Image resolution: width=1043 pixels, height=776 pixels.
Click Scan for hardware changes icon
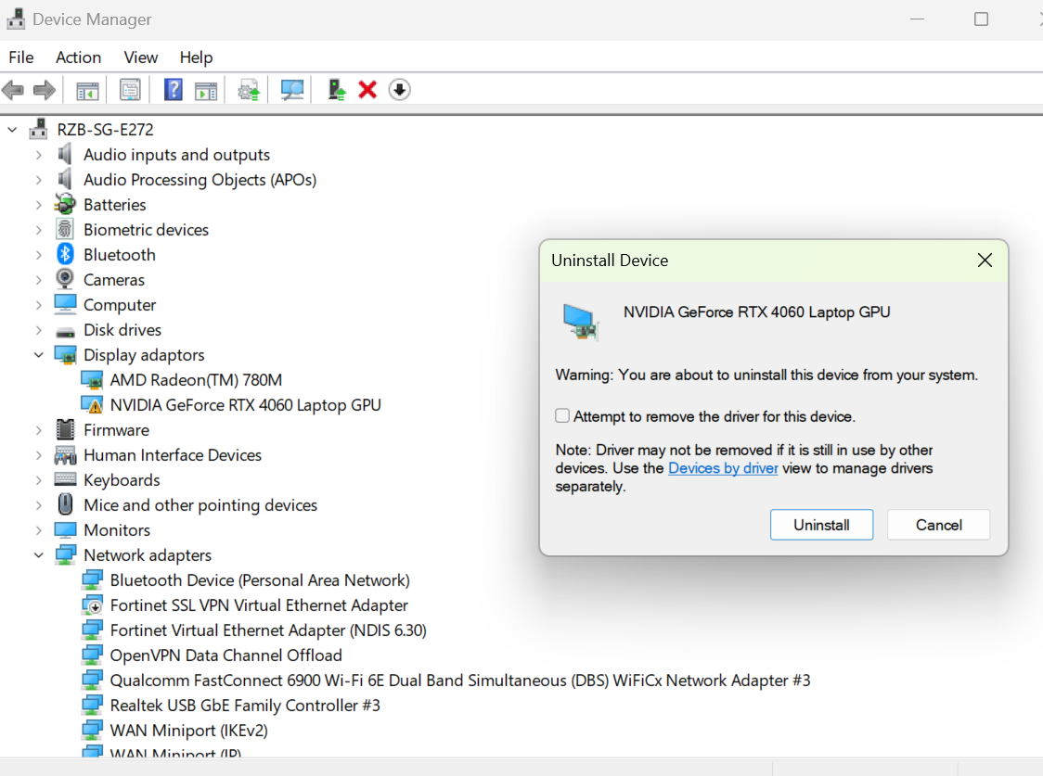292,90
